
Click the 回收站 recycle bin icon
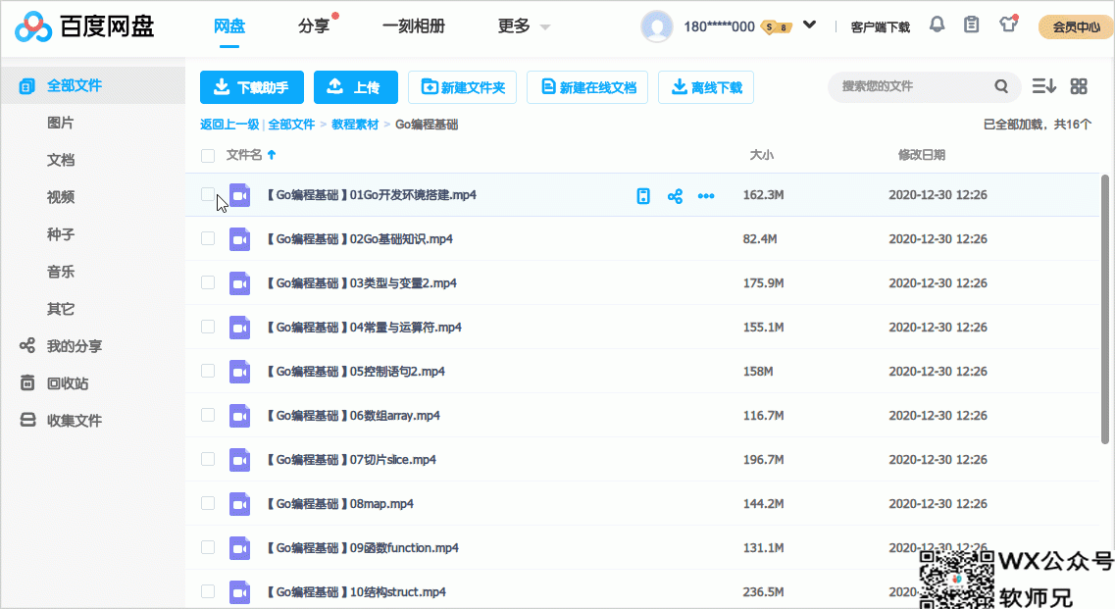click(x=27, y=382)
